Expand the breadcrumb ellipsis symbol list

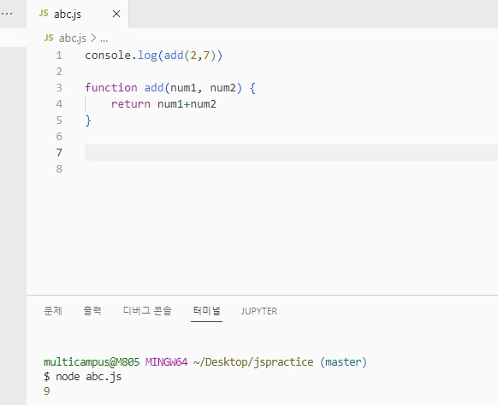pyautogui.click(x=104, y=40)
